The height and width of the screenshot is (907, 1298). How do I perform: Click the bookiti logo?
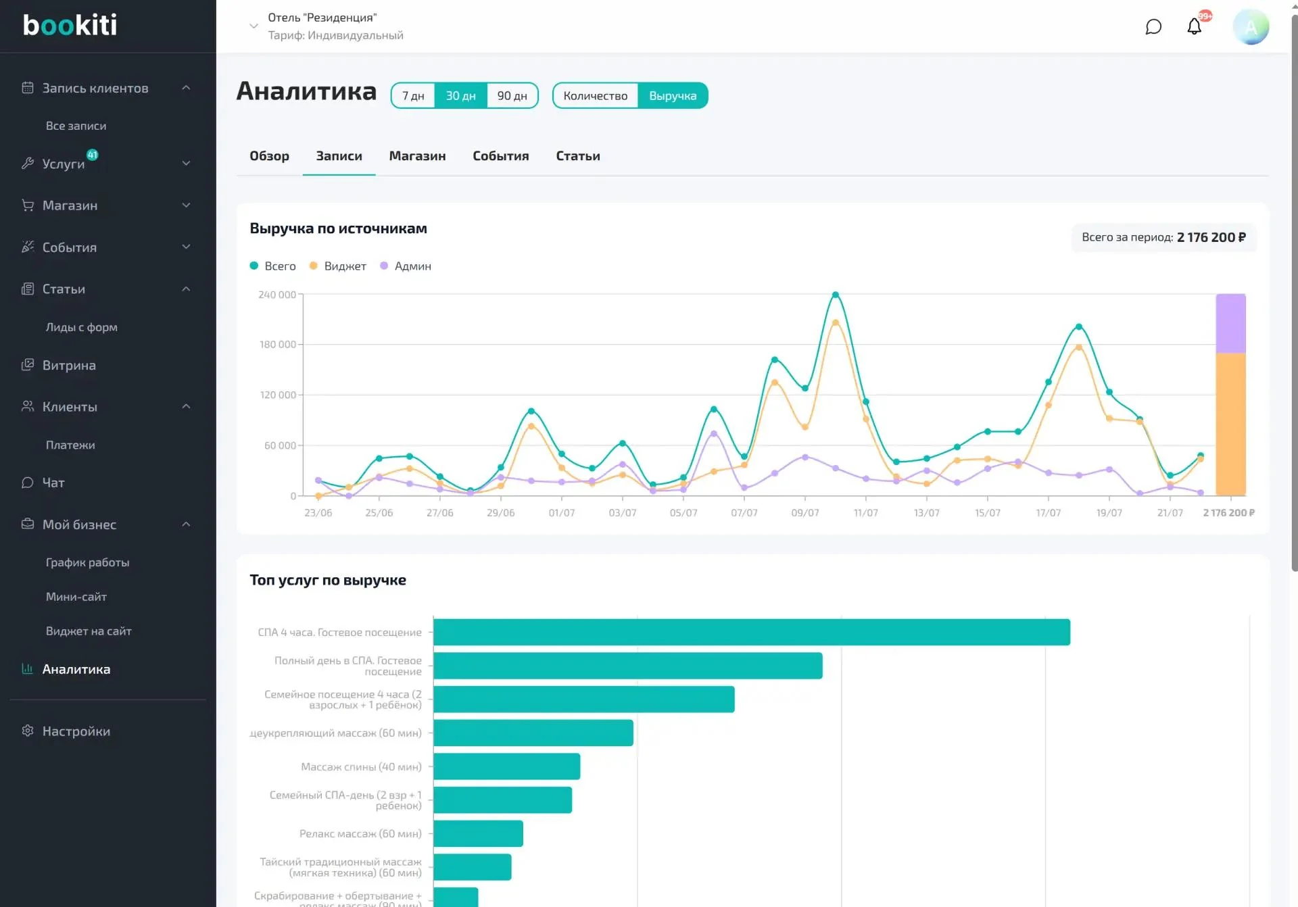pyautogui.click(x=70, y=25)
